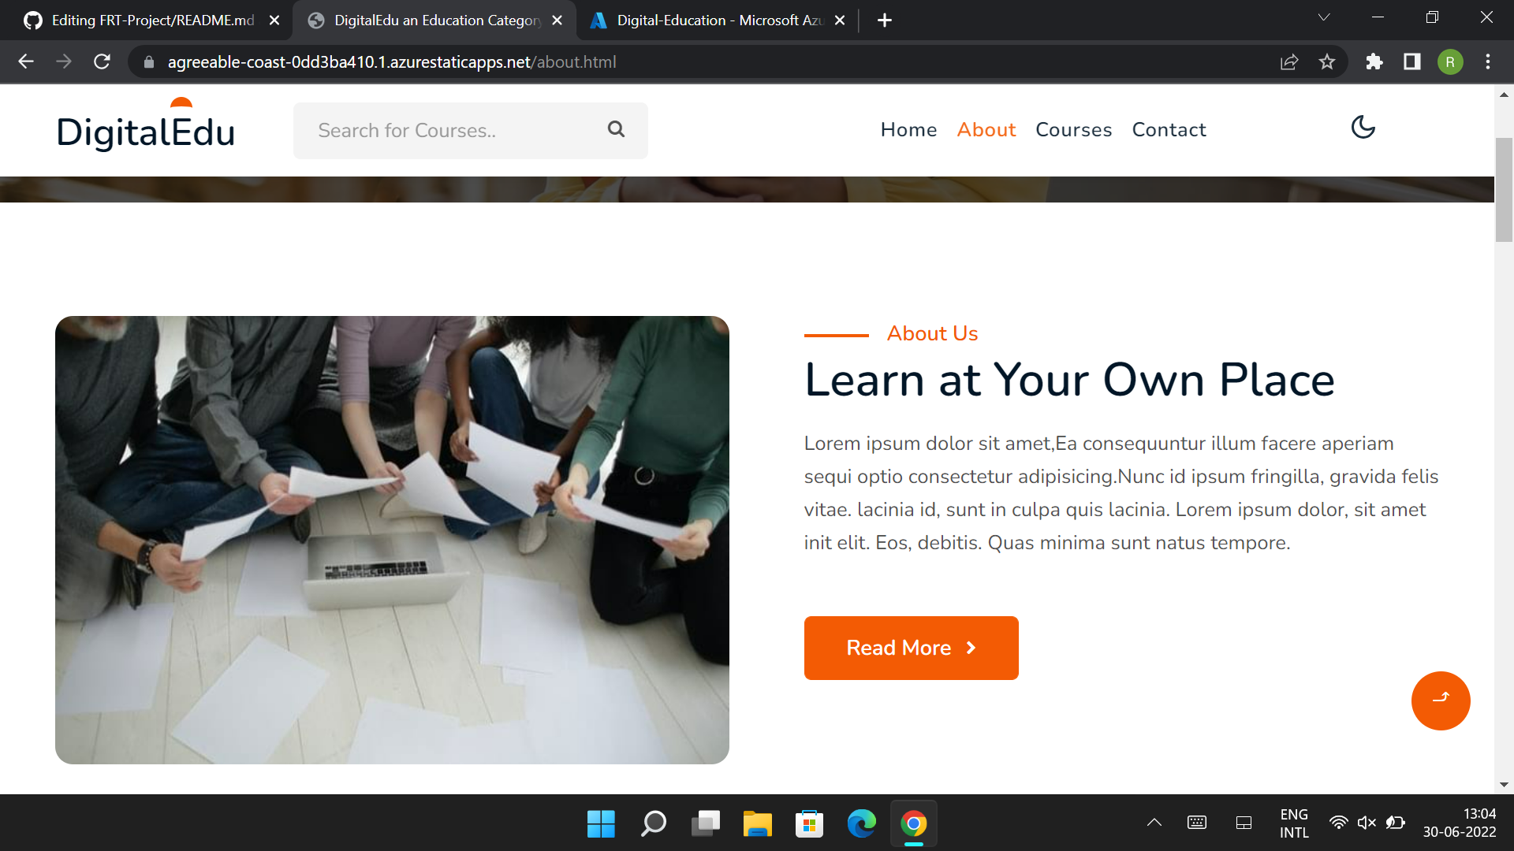Open the Home nav link
Image resolution: width=1514 pixels, height=851 pixels.
908,130
